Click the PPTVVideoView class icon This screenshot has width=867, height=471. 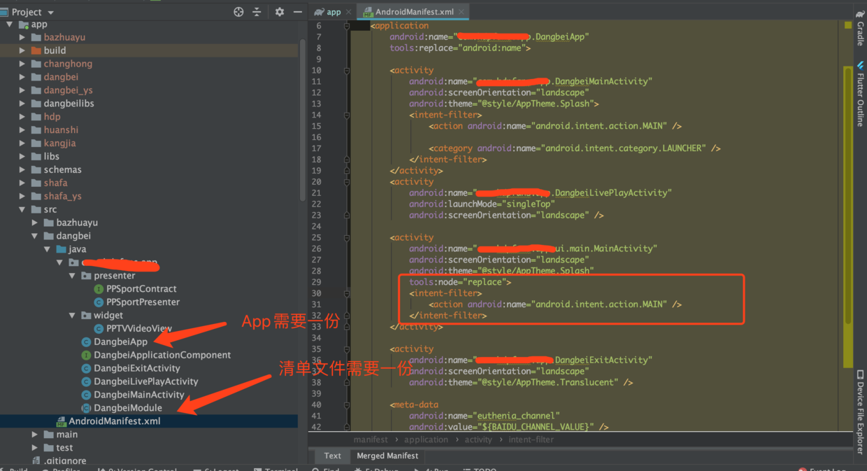click(99, 329)
